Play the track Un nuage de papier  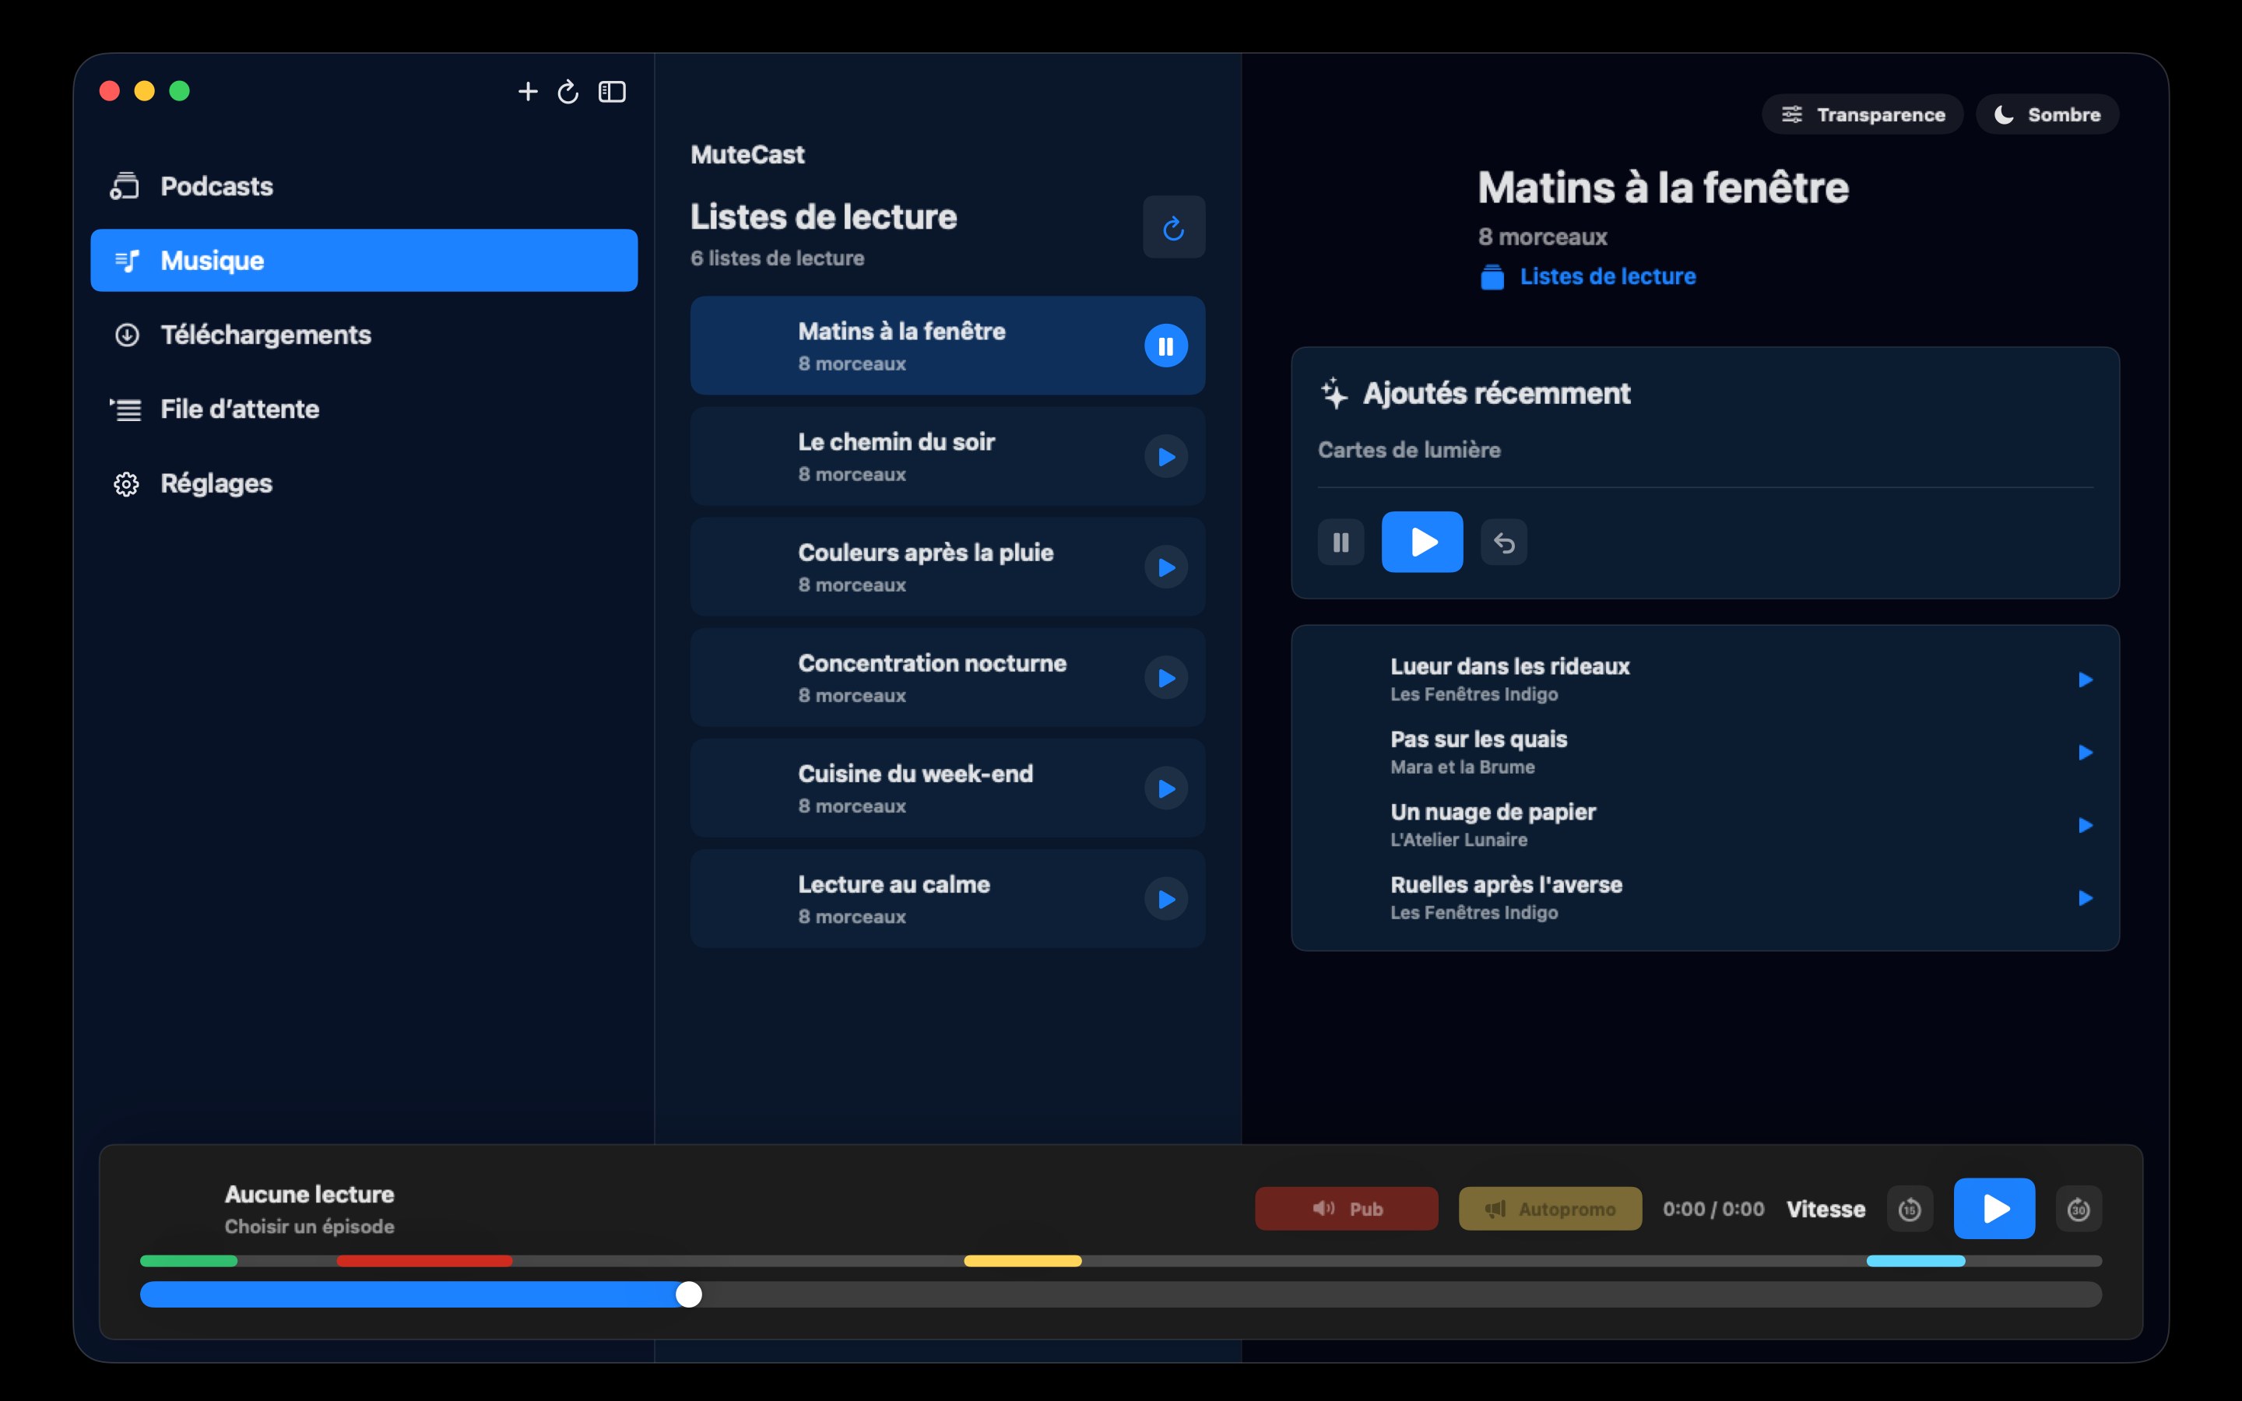point(2085,825)
